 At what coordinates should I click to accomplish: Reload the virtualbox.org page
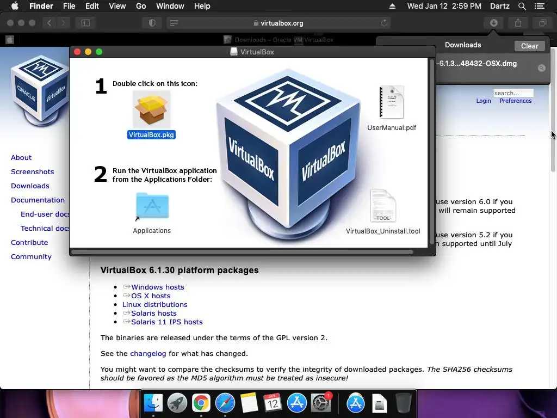(384, 23)
